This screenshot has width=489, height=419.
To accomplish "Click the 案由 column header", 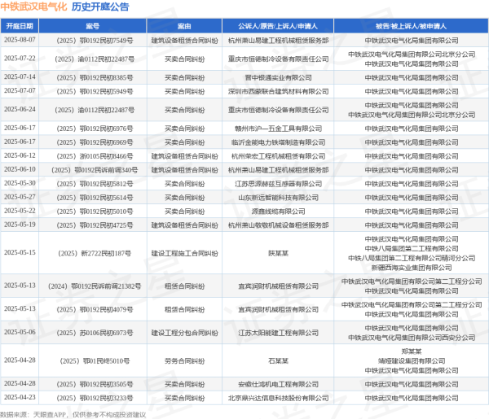I will [184, 26].
